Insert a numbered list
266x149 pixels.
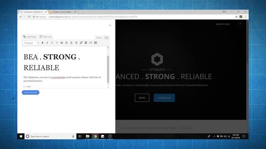click(x=57, y=43)
